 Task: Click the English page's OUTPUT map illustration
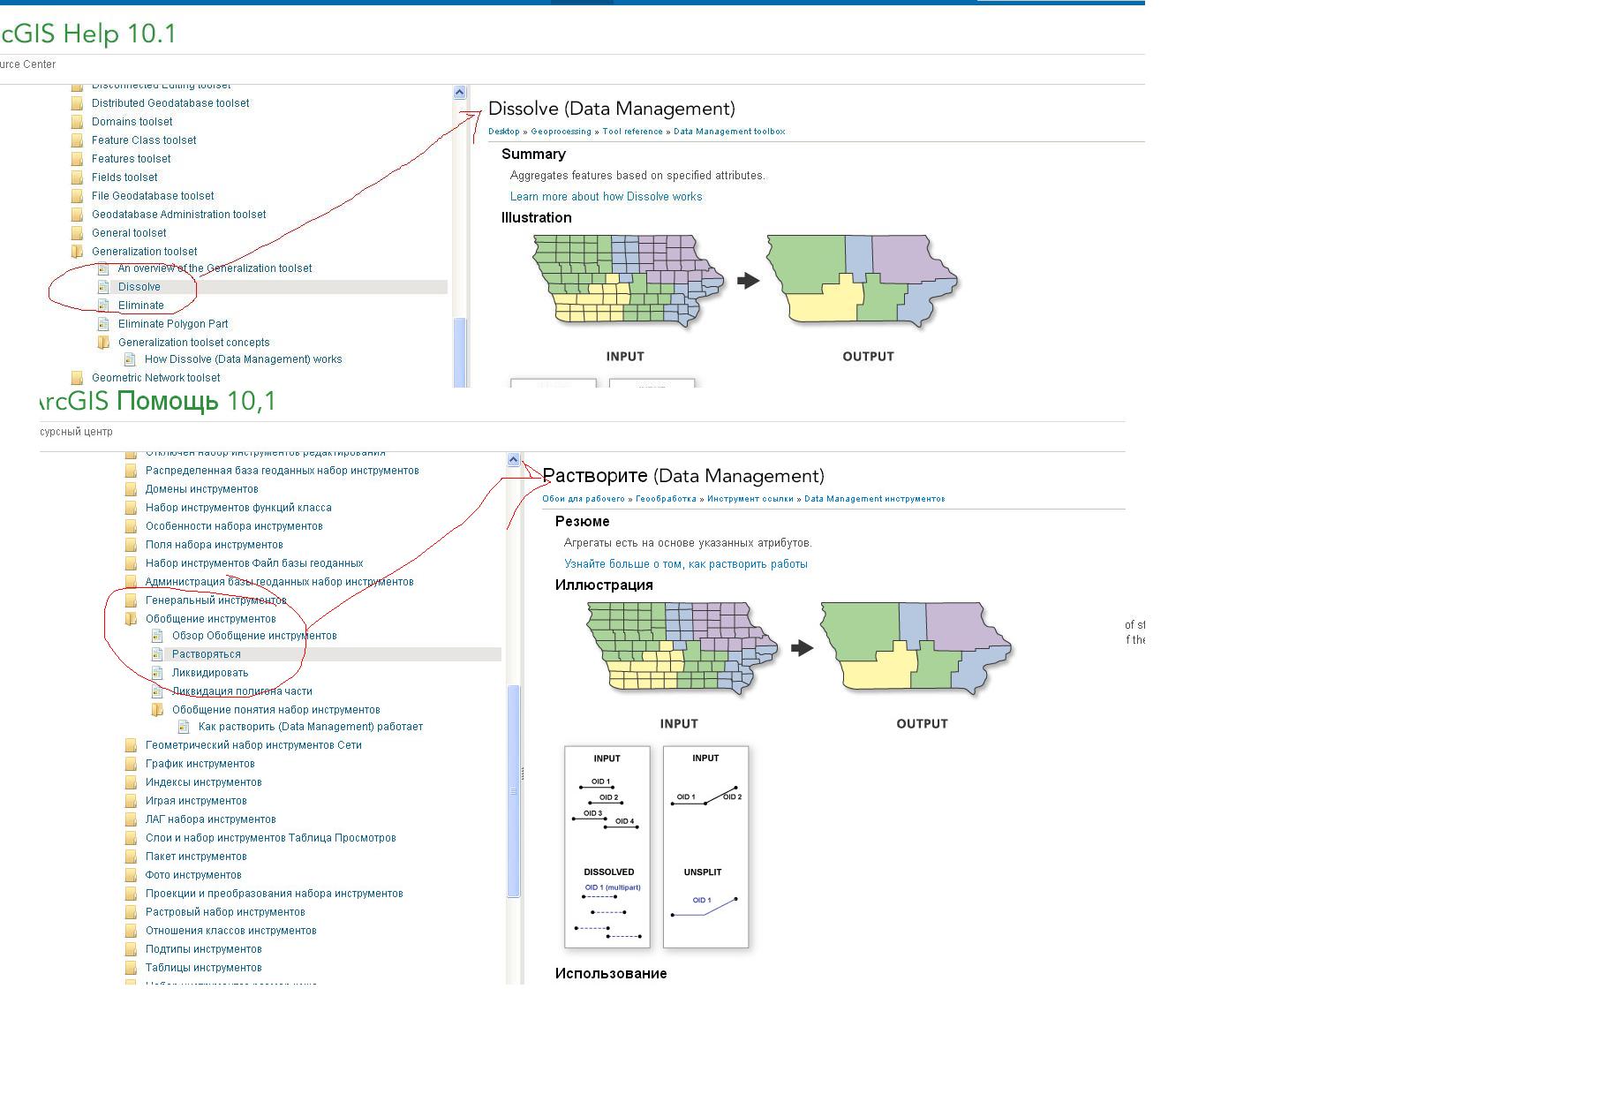point(863,282)
